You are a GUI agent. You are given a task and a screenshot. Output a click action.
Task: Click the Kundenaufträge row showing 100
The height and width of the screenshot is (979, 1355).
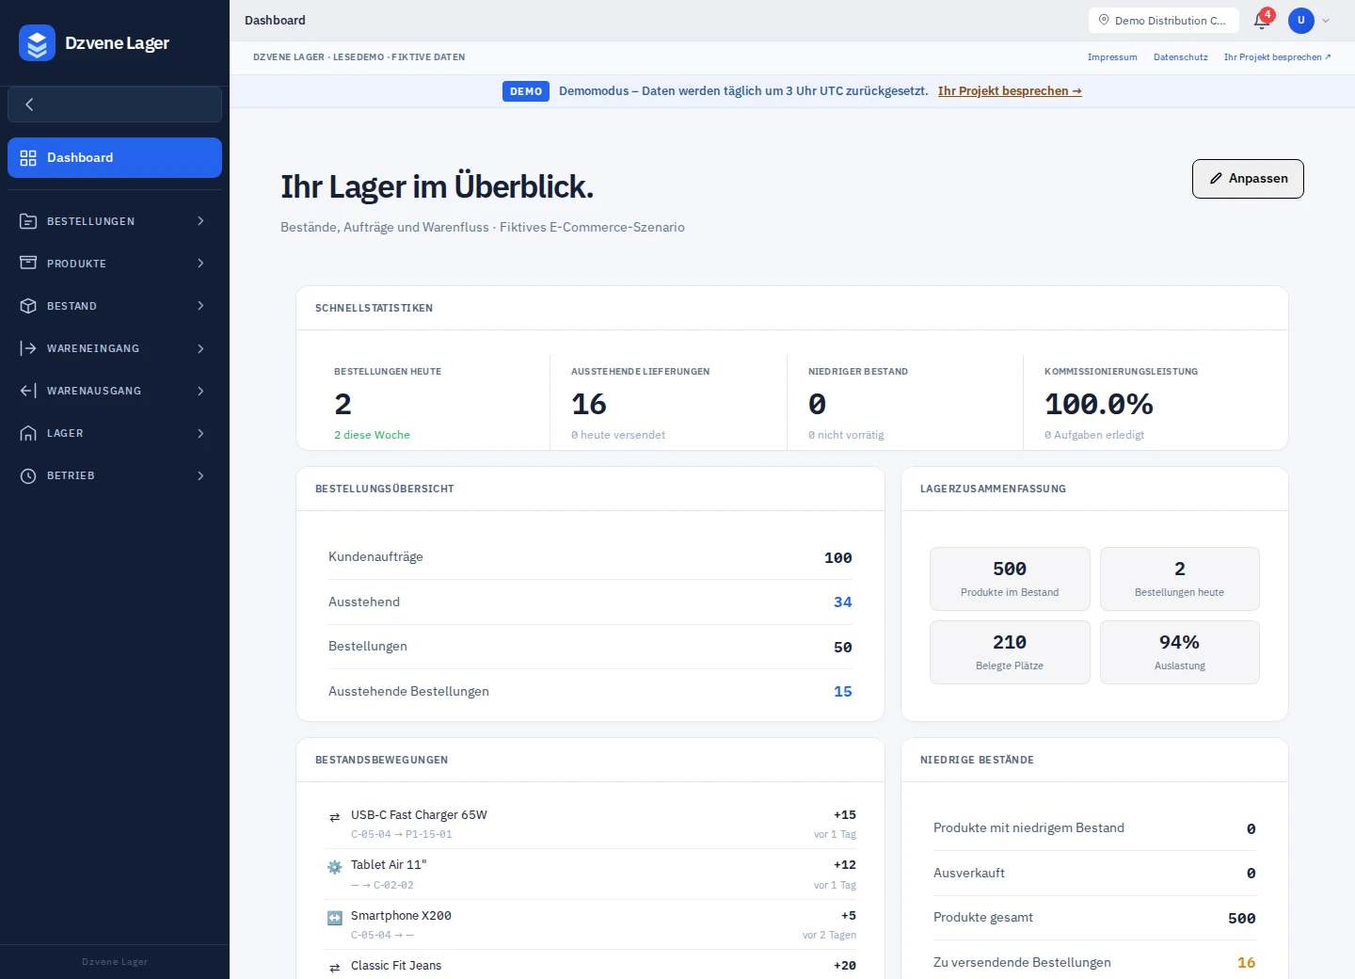pos(590,557)
